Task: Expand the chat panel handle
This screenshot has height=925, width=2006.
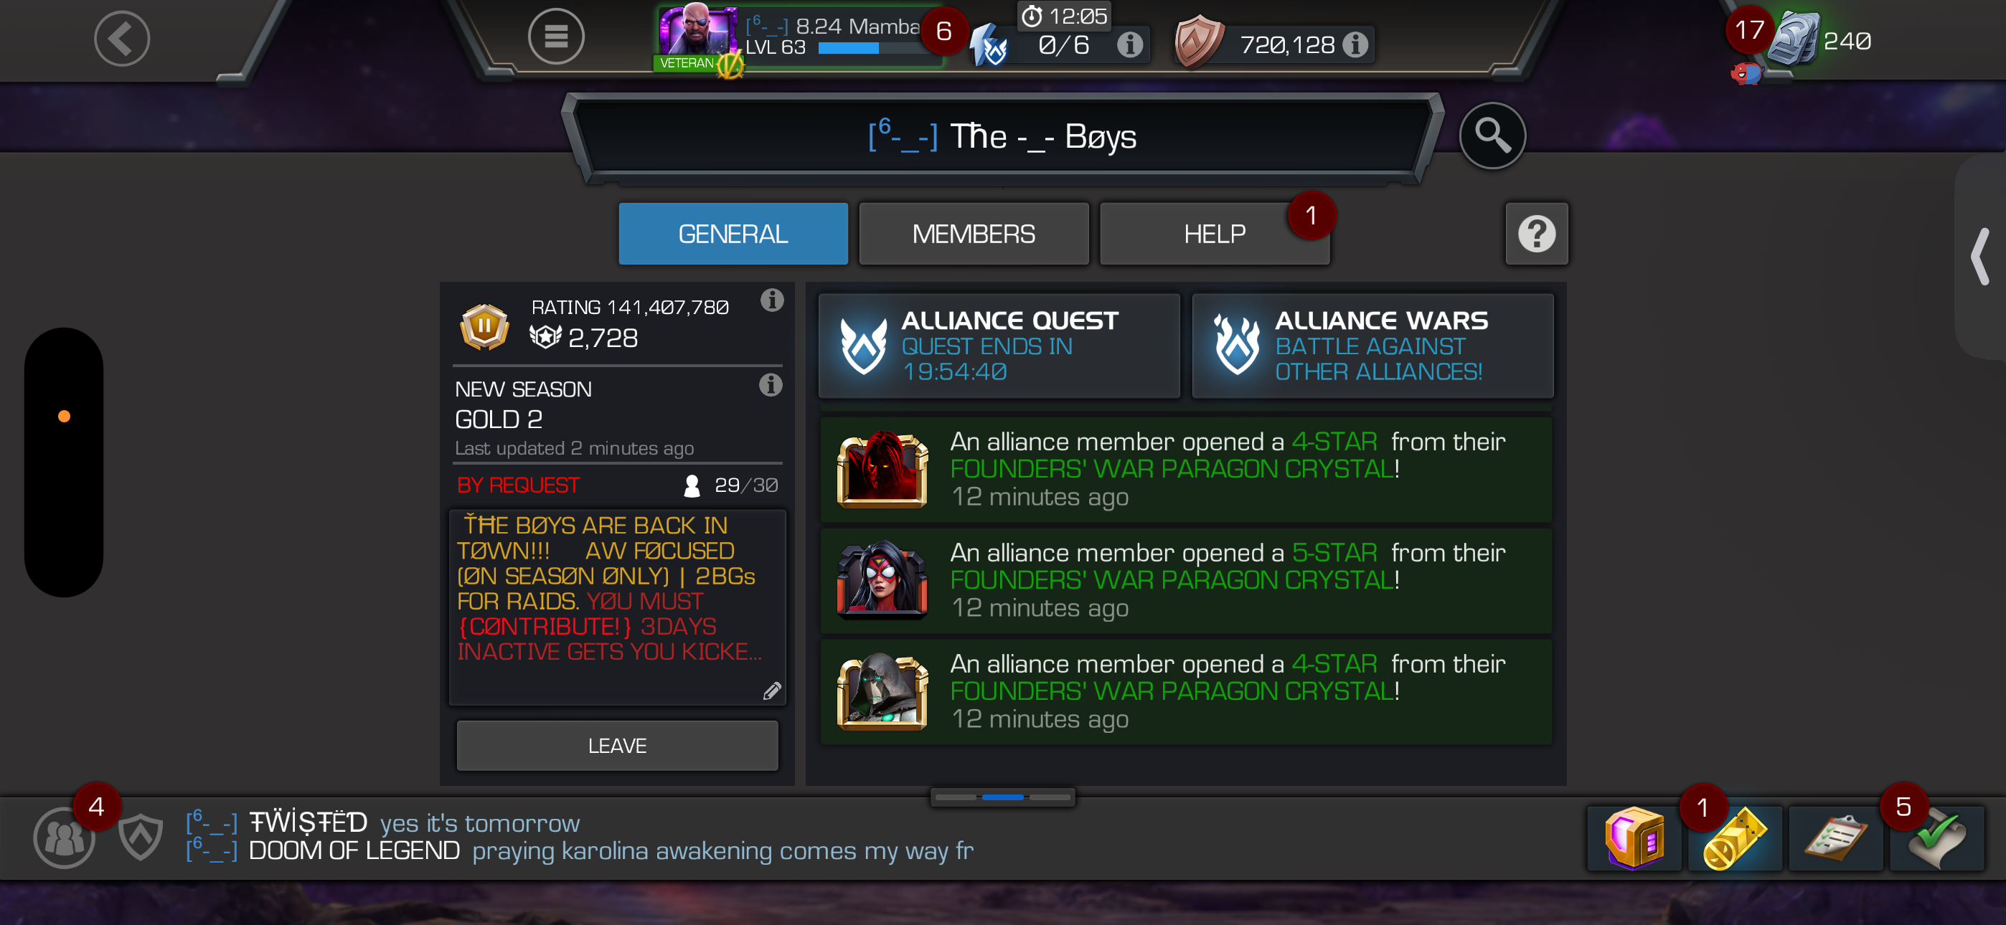Action: pyautogui.click(x=1002, y=797)
